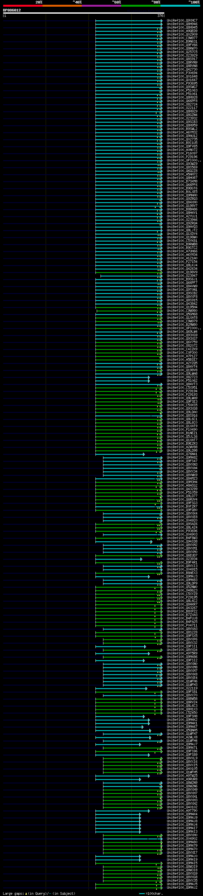Viewport: 203px width, 896px height.
Task: Select the UniRef100_P10490 entry
Action: click(x=182, y=430)
